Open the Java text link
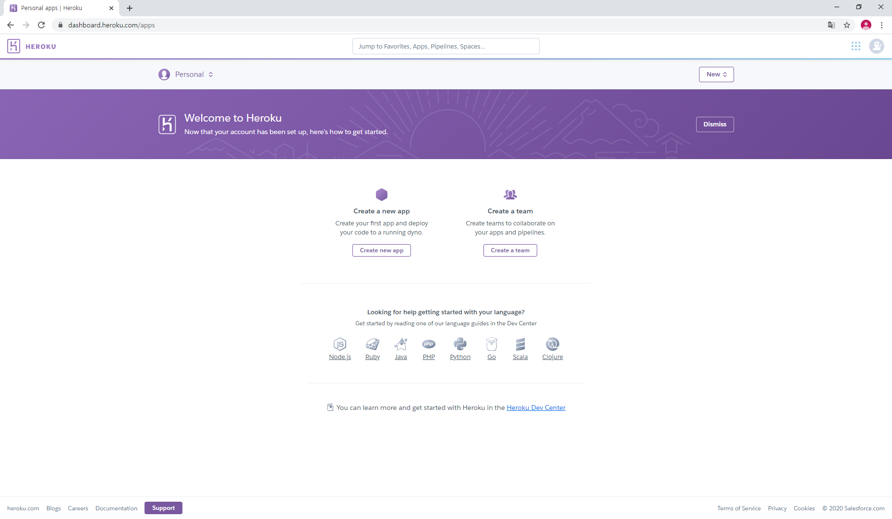 click(401, 357)
